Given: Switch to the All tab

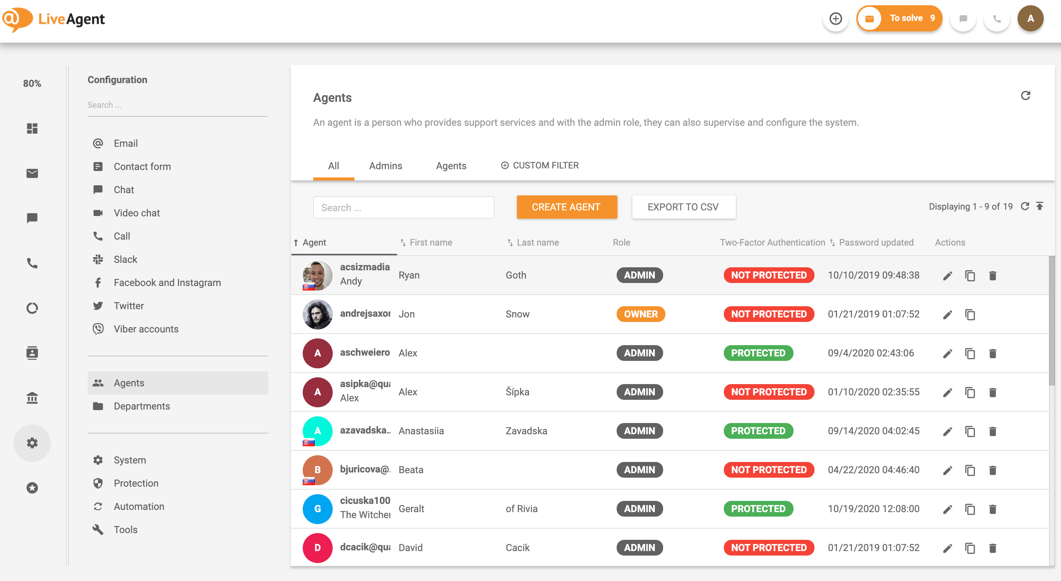Looking at the screenshot, I should pyautogui.click(x=333, y=166).
